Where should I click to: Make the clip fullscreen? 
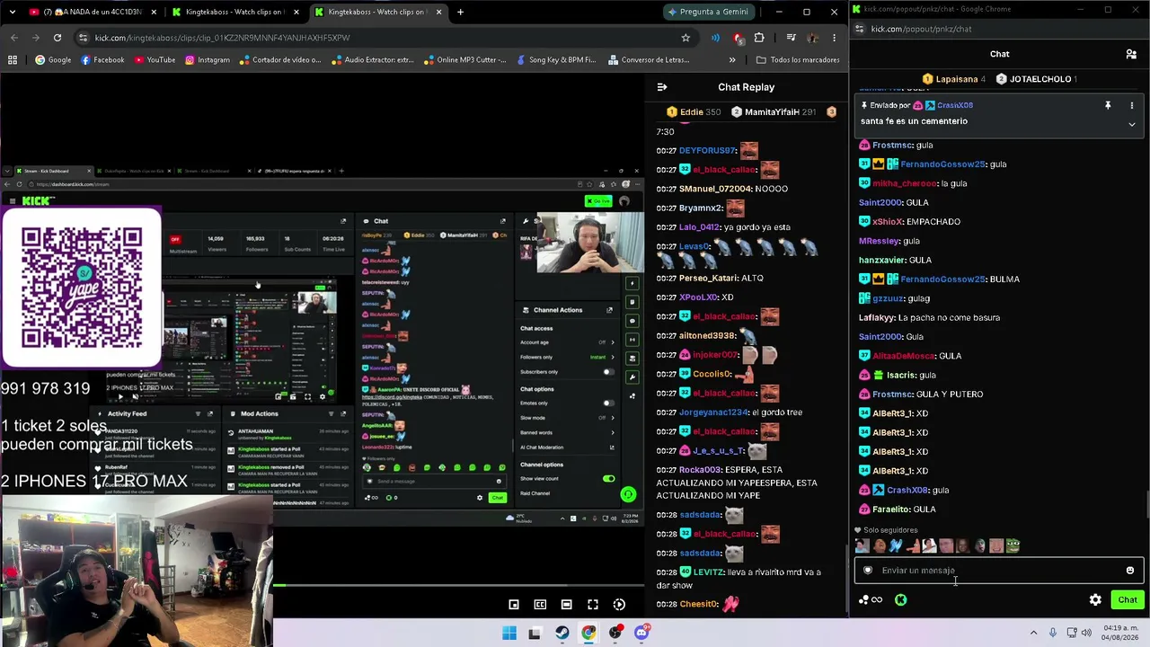(x=593, y=605)
